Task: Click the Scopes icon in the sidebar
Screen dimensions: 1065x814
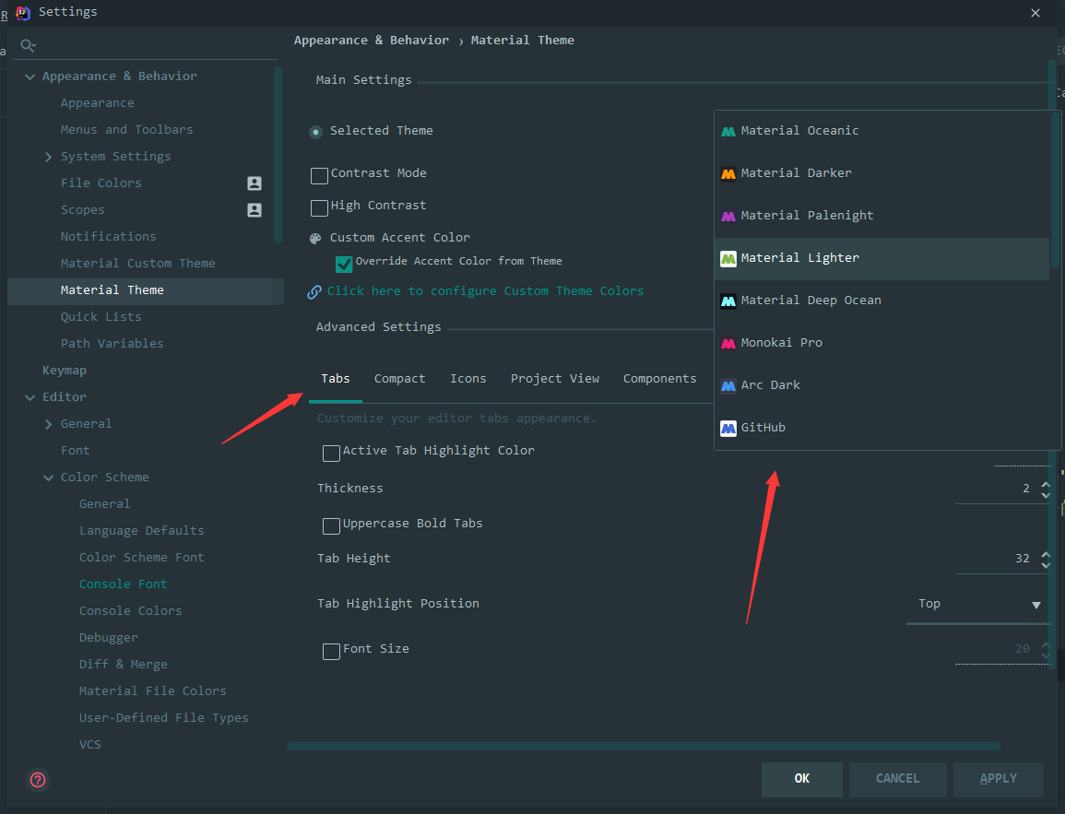Action: coord(253,209)
